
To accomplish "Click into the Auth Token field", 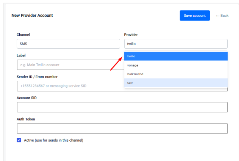I will 122,128.
